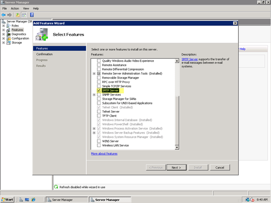Image resolution: width=271 pixels, height=203 pixels.
Task: Click the features list scrollbar thumb
Action: click(x=177, y=120)
